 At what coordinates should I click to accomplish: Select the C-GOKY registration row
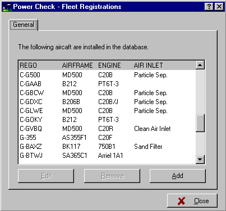(107, 120)
